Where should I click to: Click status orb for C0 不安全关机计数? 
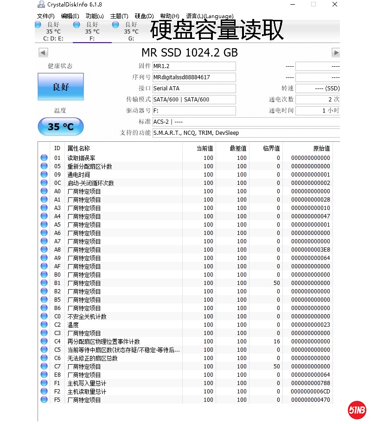44,316
